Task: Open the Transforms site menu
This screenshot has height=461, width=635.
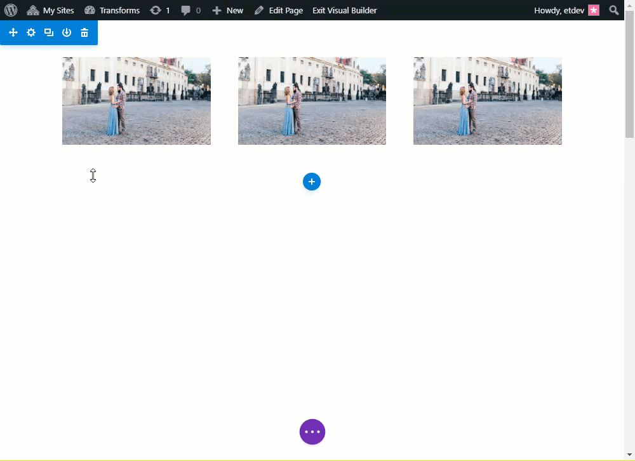Action: (x=112, y=10)
